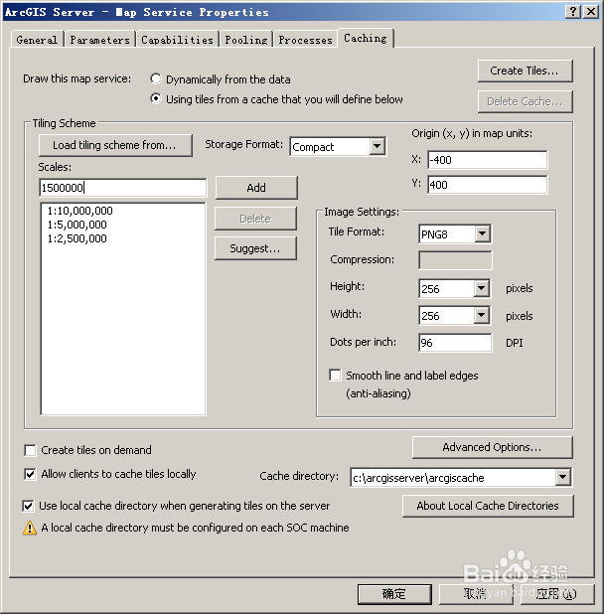This screenshot has height=614, width=604.
Task: Focus the Scales input field
Action: tap(123, 188)
